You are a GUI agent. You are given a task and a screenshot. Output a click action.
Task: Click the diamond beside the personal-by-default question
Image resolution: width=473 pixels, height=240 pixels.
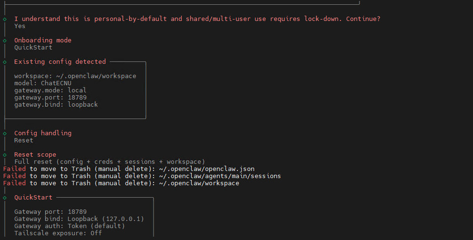pyautogui.click(x=5, y=19)
